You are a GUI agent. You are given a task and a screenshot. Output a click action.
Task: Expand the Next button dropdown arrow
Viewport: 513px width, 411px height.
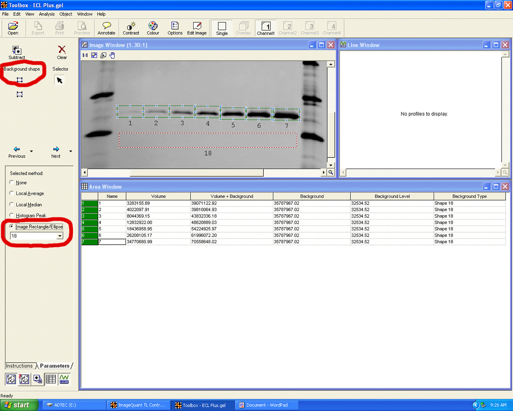point(71,152)
